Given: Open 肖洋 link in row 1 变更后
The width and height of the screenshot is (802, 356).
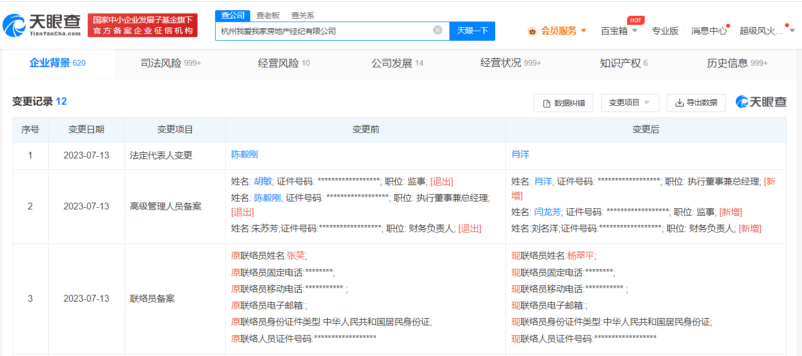Looking at the screenshot, I should [520, 154].
